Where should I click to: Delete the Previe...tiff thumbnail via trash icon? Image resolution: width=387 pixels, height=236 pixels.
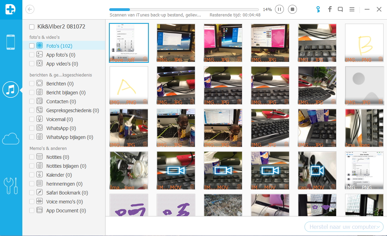[x=145, y=59]
